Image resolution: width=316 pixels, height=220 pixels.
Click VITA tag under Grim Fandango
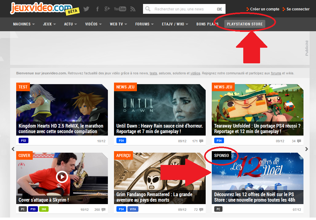click(133, 209)
